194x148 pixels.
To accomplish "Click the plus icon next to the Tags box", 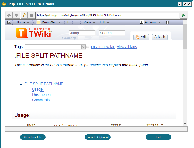I will pos(88,47).
